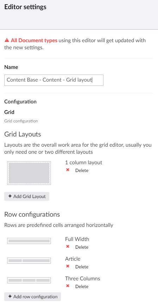Click the red X under Article row
The image size is (158, 306).
pyautogui.click(x=68, y=266)
